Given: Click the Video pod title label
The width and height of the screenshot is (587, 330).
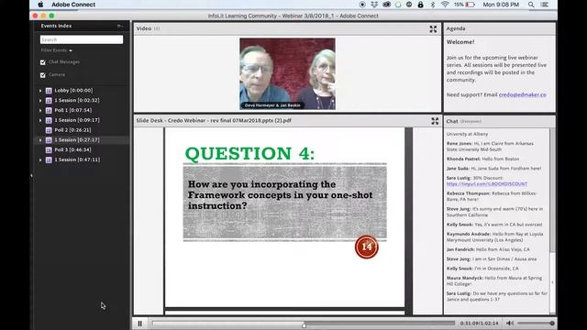Looking at the screenshot, I should click(x=144, y=28).
